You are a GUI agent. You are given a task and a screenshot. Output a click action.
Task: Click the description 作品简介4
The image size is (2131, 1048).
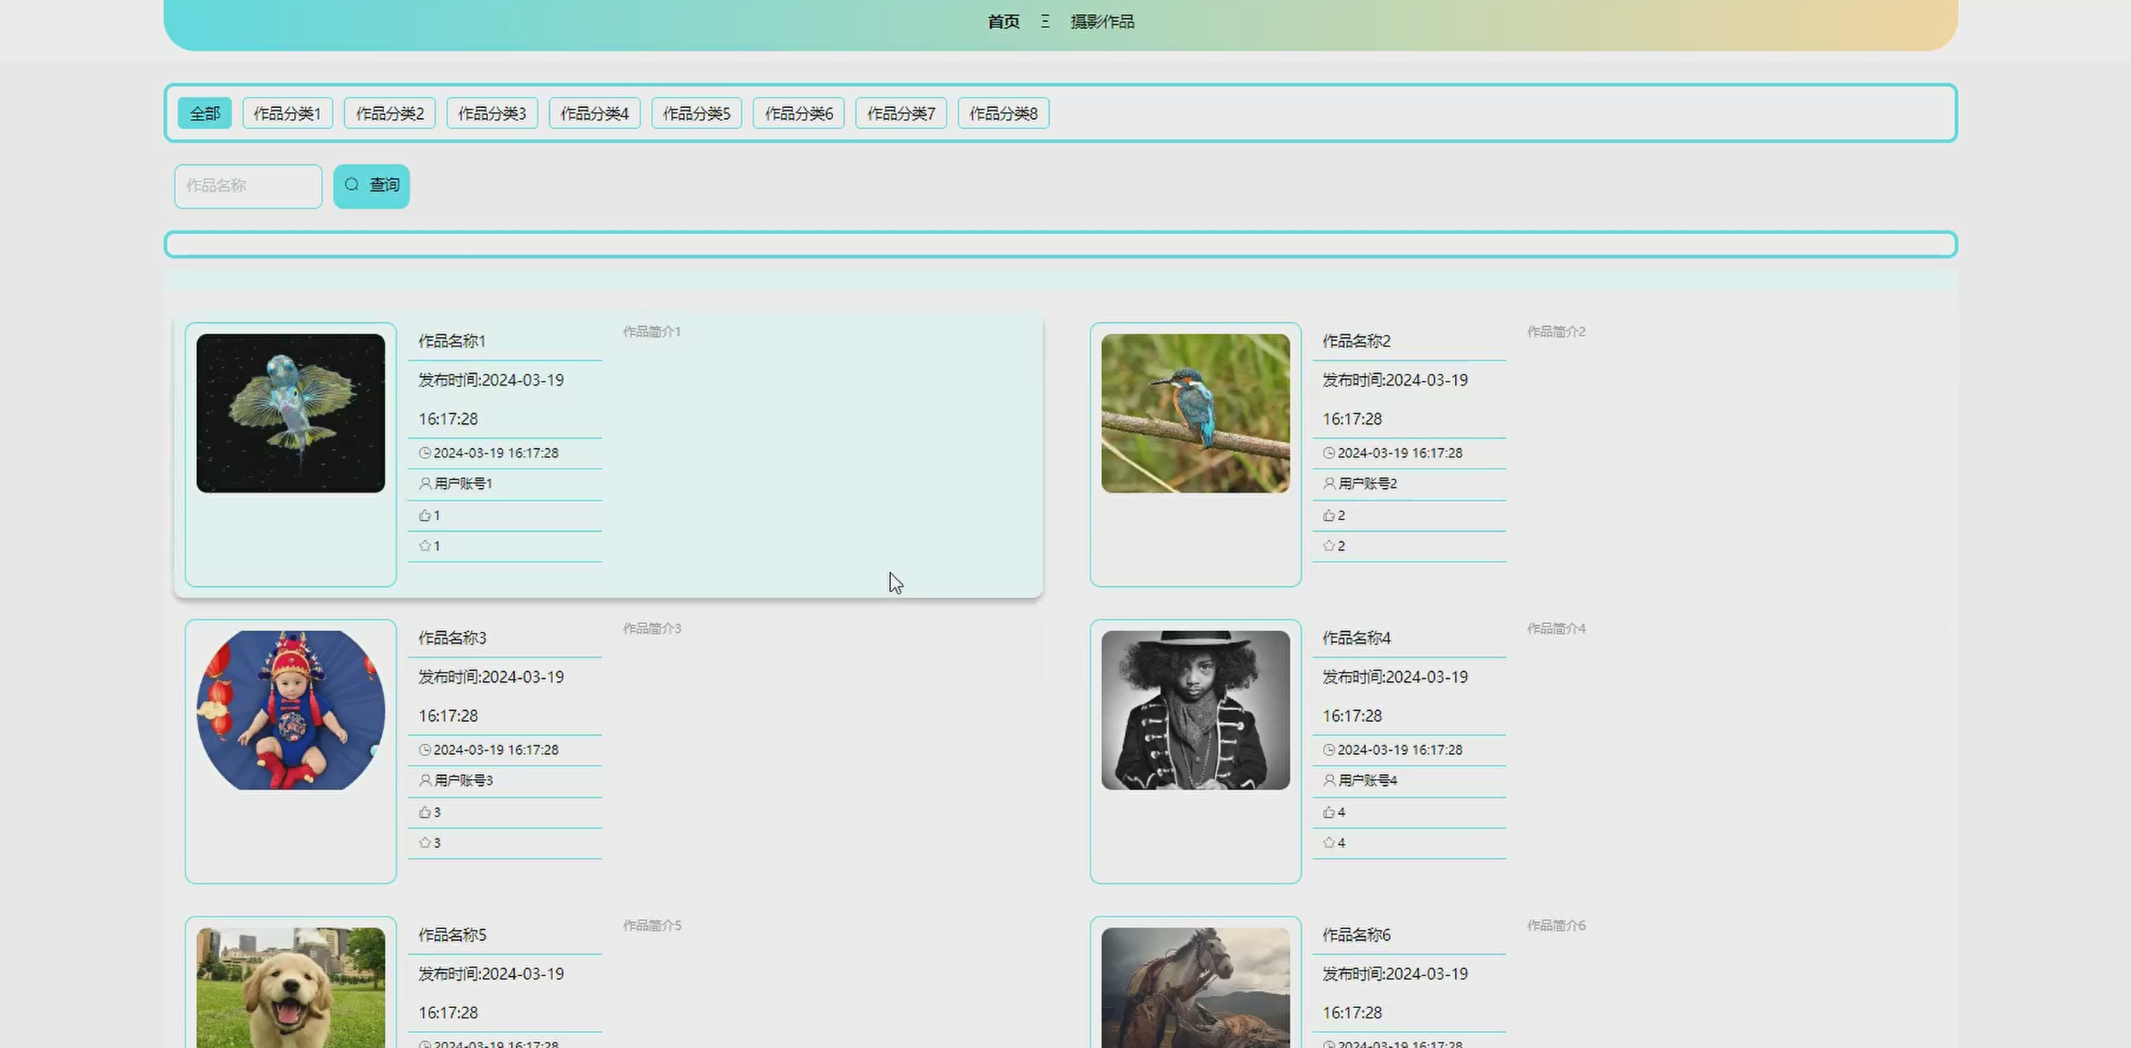tap(1556, 629)
